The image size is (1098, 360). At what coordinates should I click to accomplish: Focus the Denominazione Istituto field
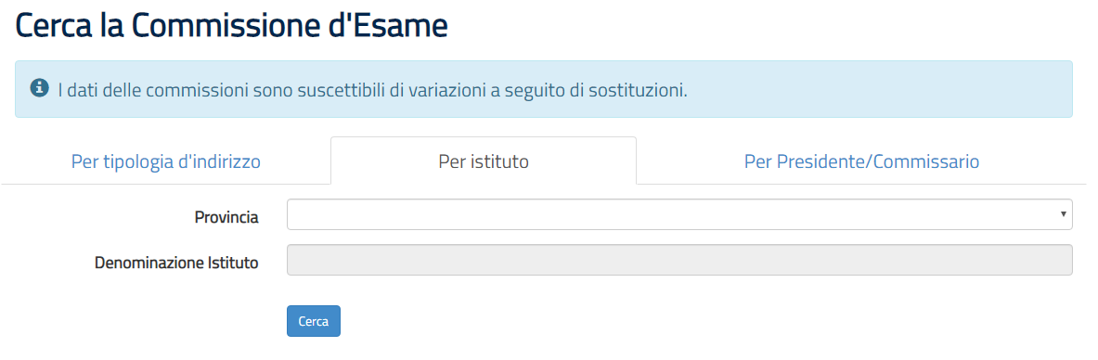(x=679, y=260)
